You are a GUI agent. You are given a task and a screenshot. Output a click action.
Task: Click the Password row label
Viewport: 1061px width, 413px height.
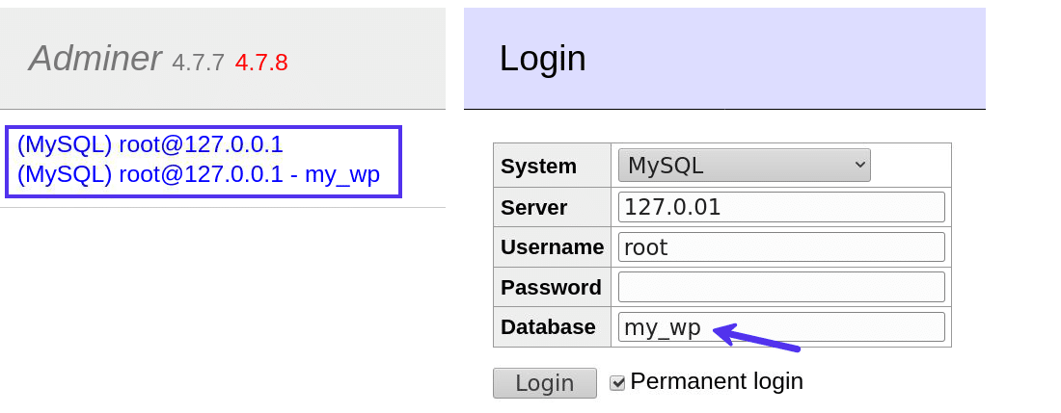click(551, 288)
